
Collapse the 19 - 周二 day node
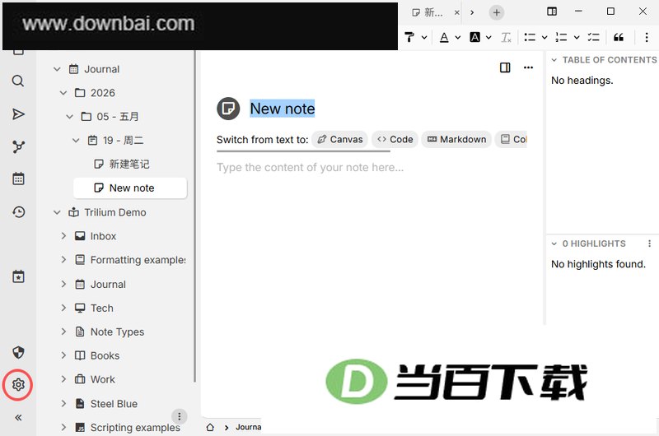click(76, 140)
